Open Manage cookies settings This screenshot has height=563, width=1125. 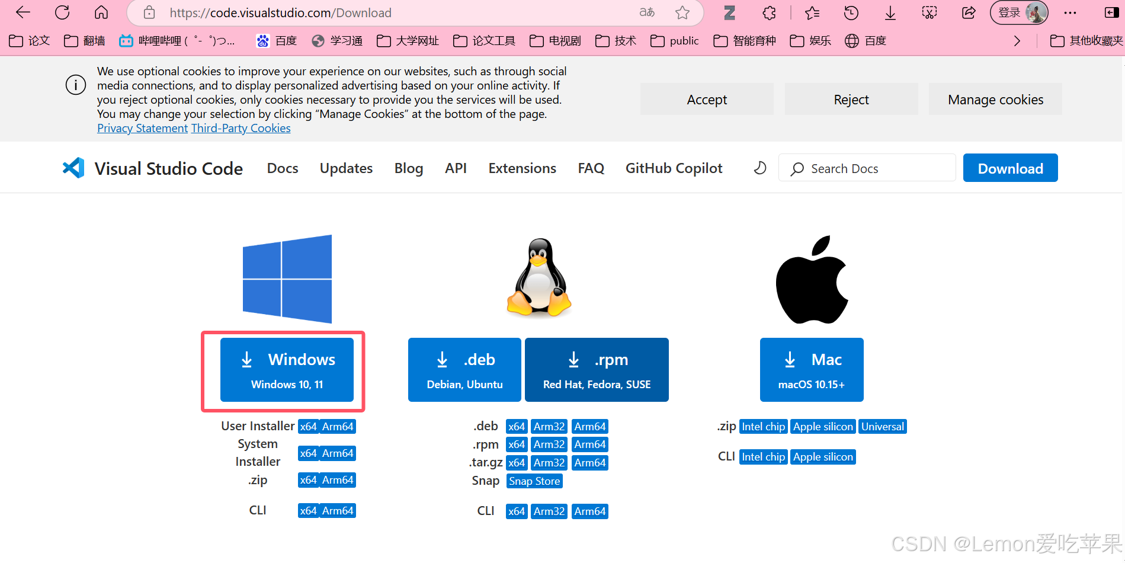(995, 100)
